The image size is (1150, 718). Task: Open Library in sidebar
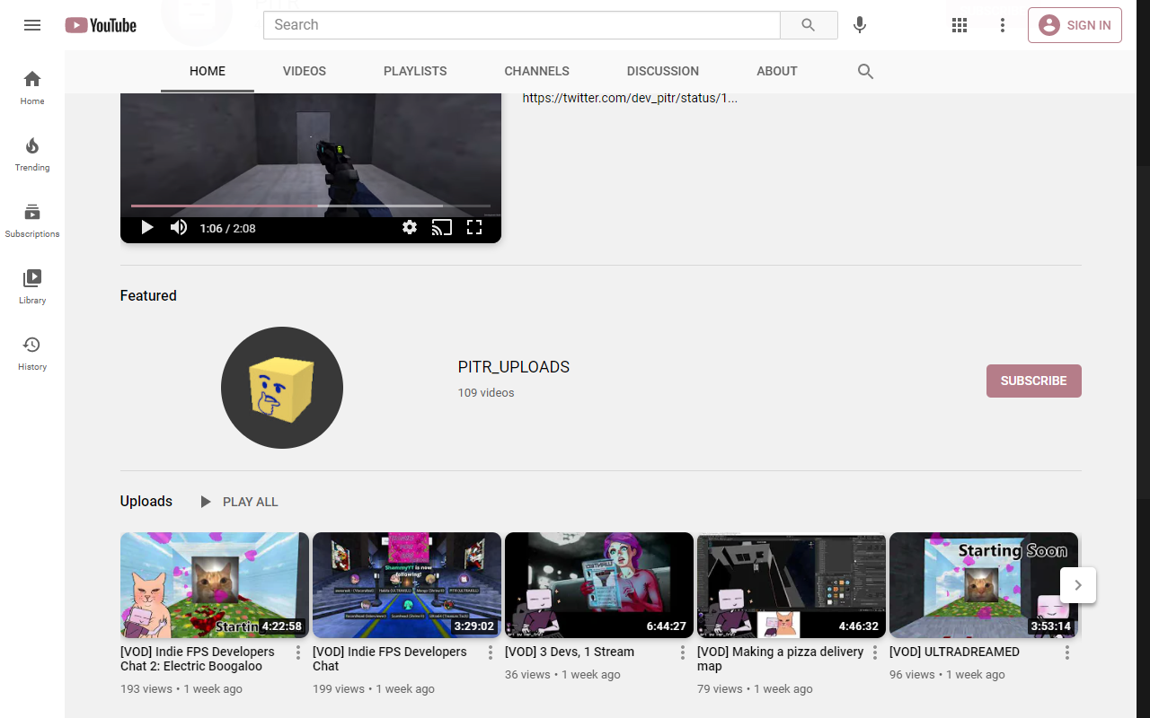(32, 286)
